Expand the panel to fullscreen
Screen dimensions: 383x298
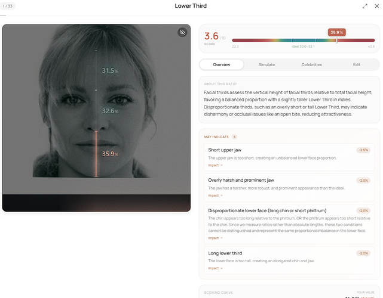coord(365,6)
